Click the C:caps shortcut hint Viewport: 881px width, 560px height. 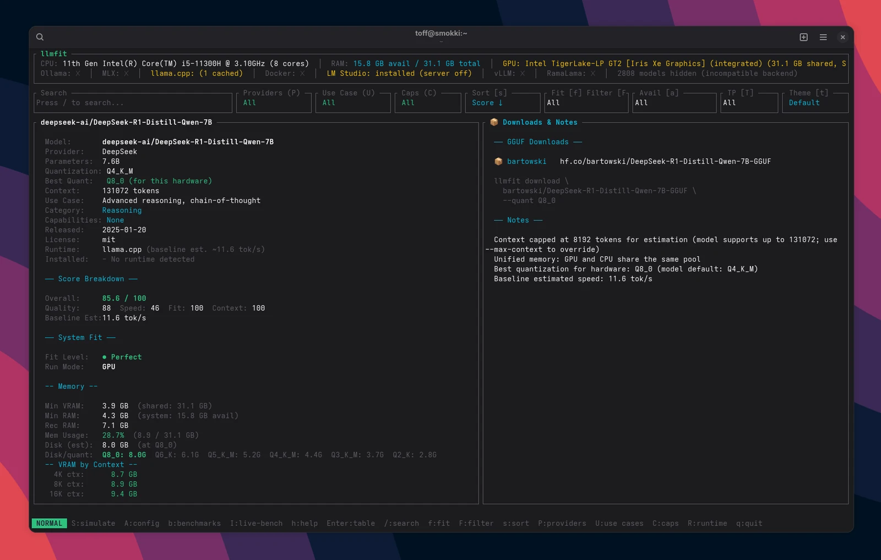coord(666,523)
